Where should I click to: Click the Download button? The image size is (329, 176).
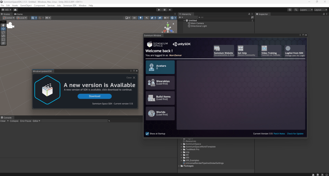[94, 96]
